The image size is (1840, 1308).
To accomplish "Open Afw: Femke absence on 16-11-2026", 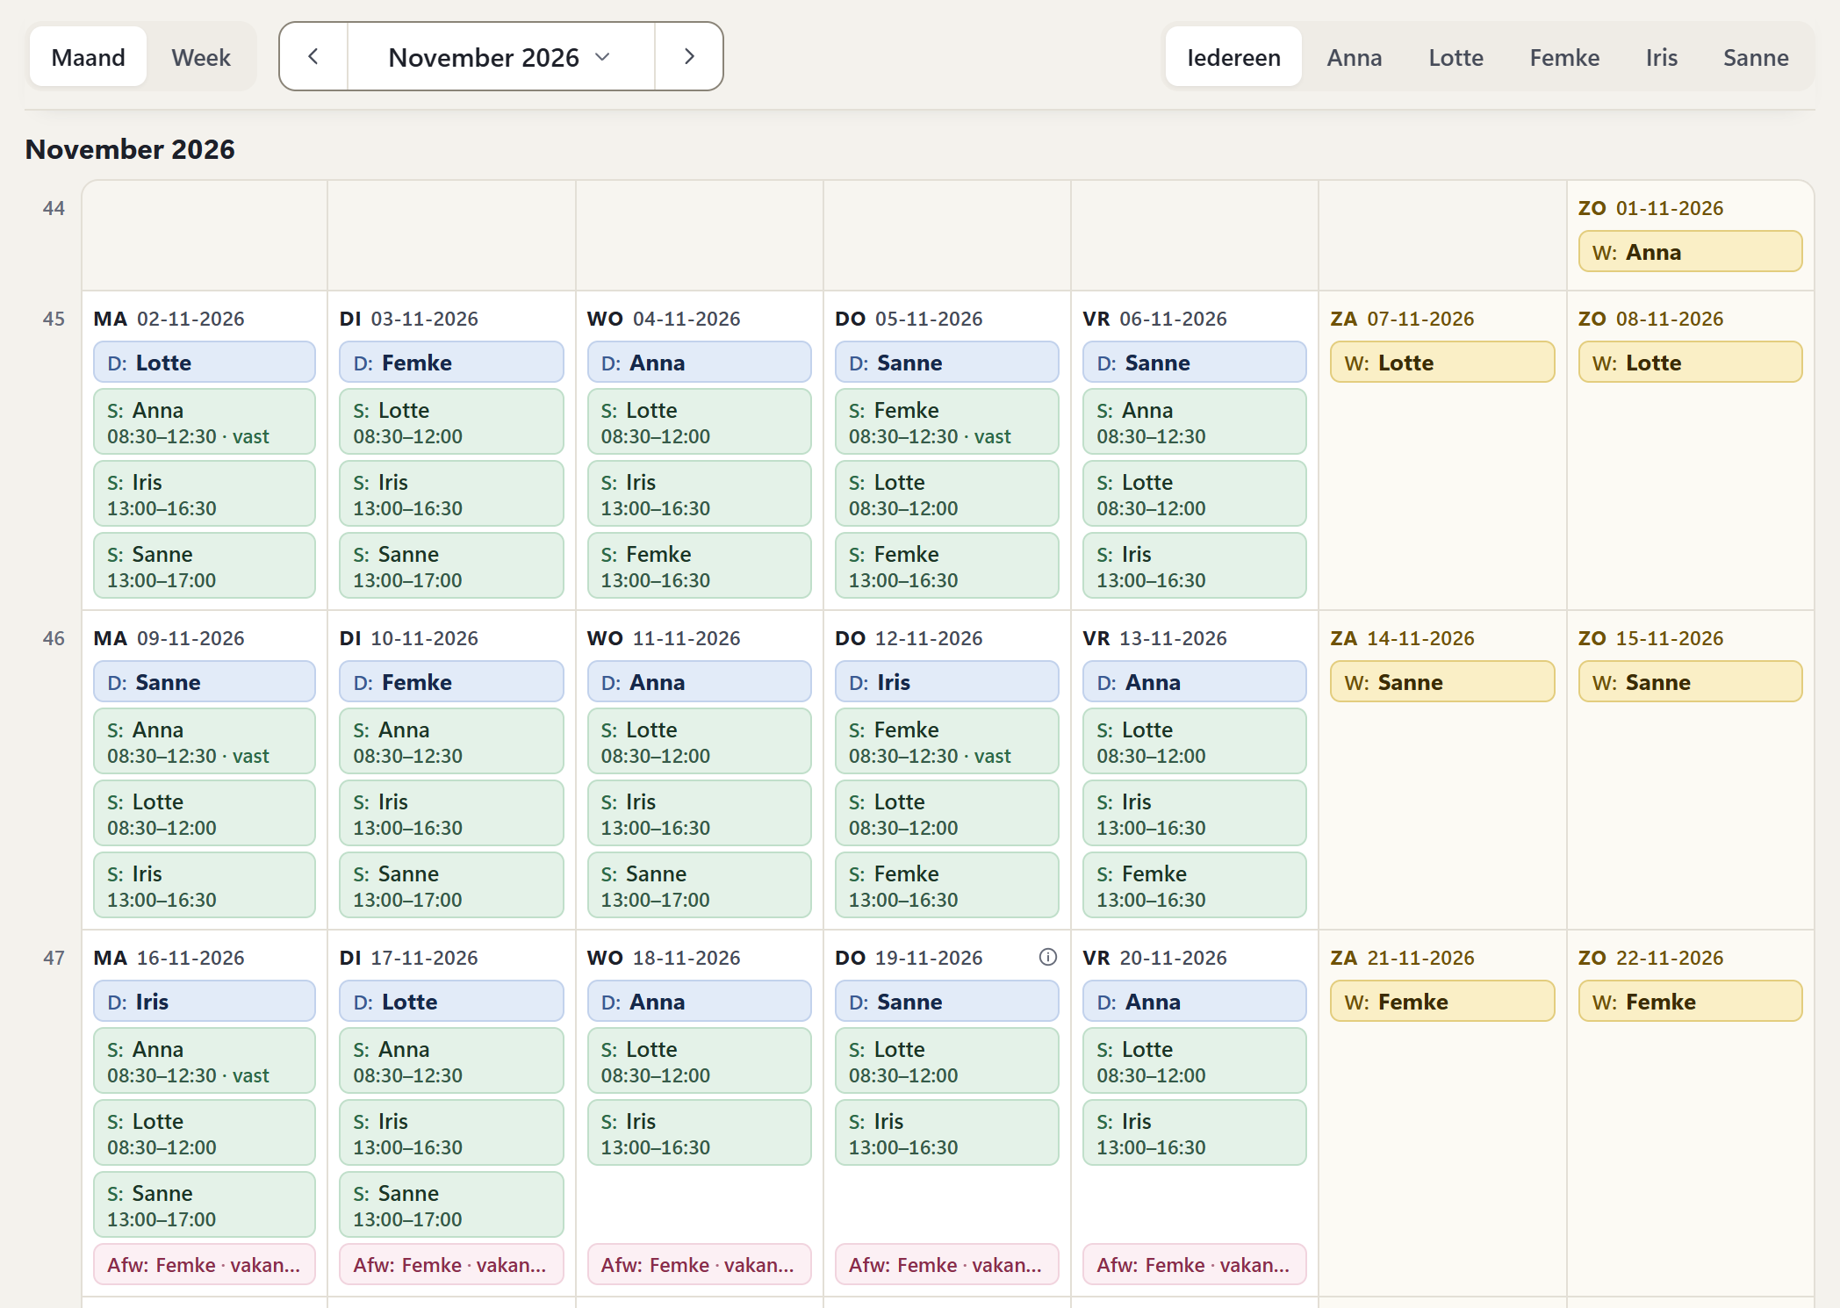I will tap(205, 1265).
